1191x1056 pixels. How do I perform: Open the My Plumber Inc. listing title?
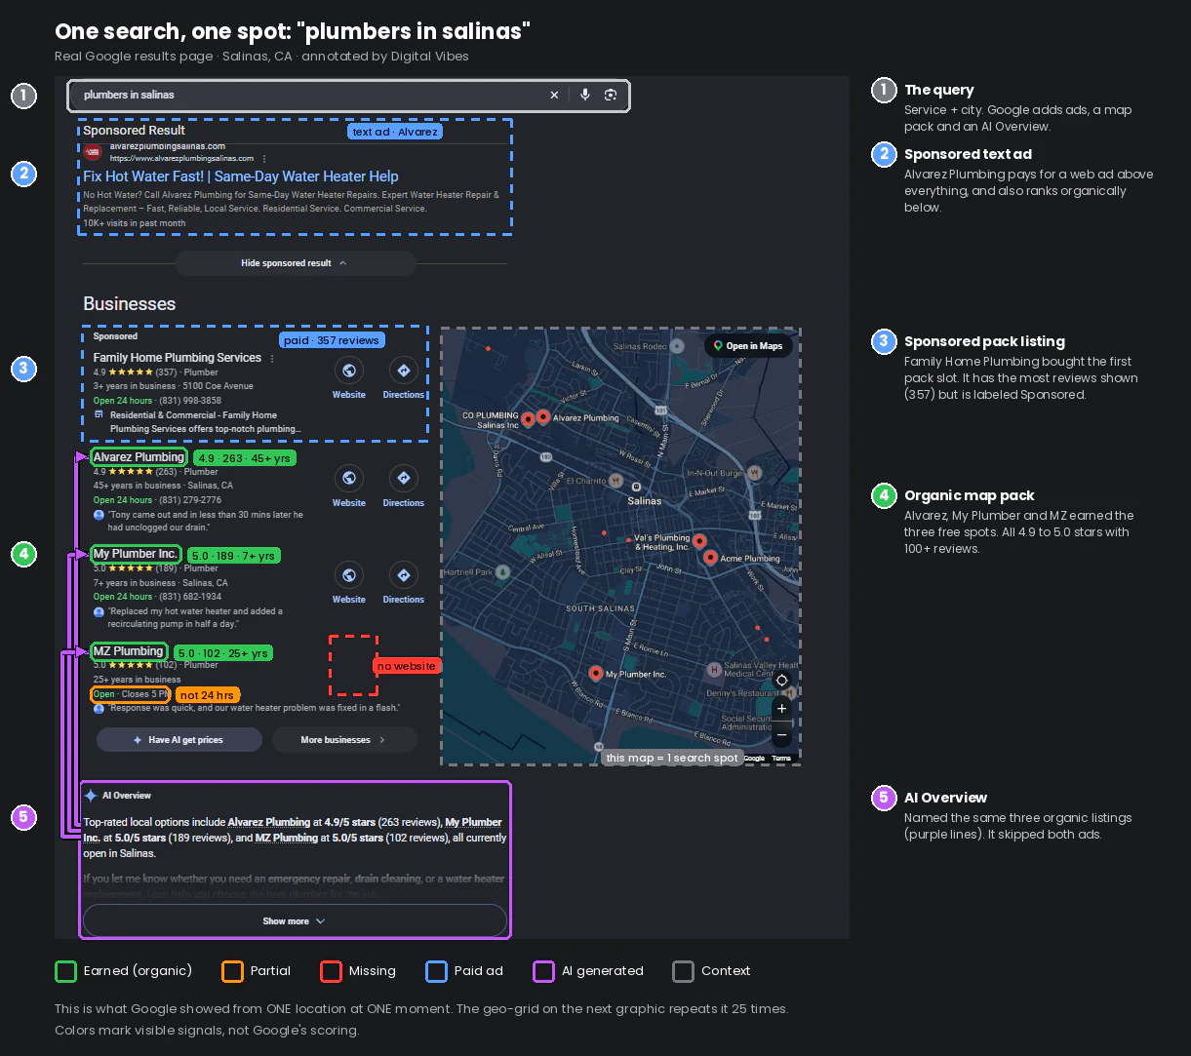click(x=136, y=554)
